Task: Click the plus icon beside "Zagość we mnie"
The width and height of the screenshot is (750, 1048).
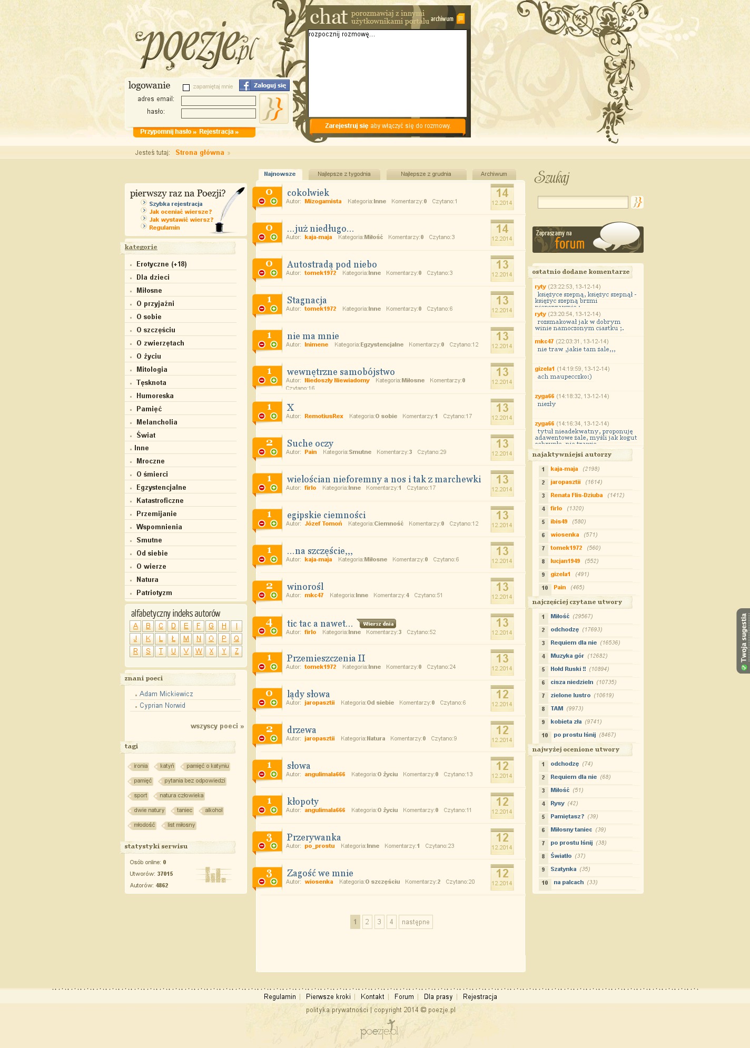Action: (274, 882)
